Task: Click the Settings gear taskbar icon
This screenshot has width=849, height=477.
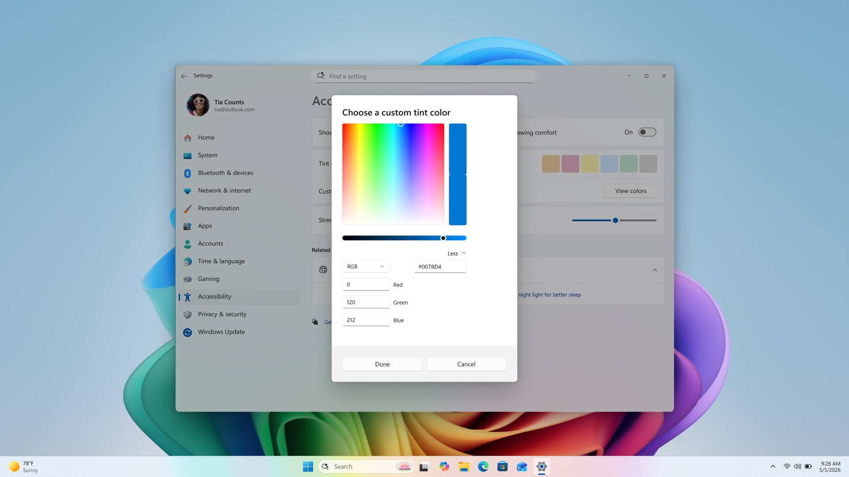Action: 541,466
